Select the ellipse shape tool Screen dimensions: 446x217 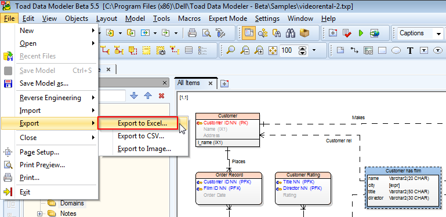[396, 50]
